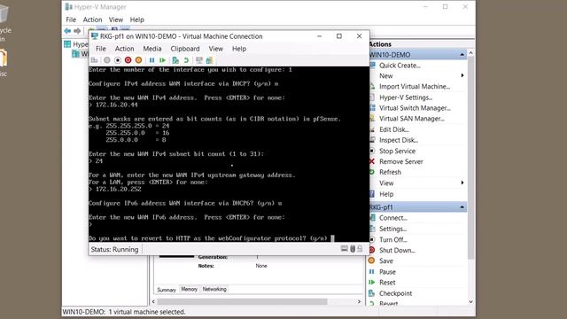
Task: Expand the New submenu arrow in Actions
Action: point(462,75)
